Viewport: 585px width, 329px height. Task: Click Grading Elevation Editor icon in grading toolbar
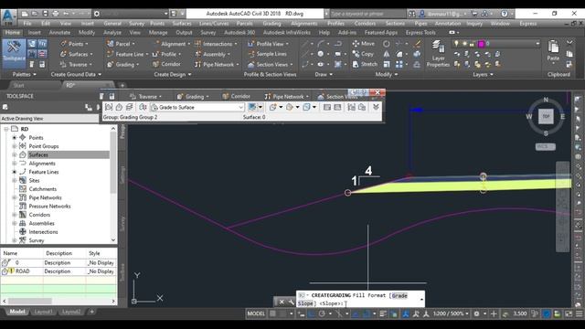click(337, 108)
